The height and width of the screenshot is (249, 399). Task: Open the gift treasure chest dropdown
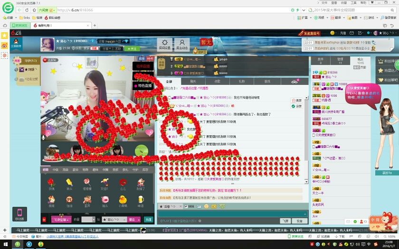[61, 220]
